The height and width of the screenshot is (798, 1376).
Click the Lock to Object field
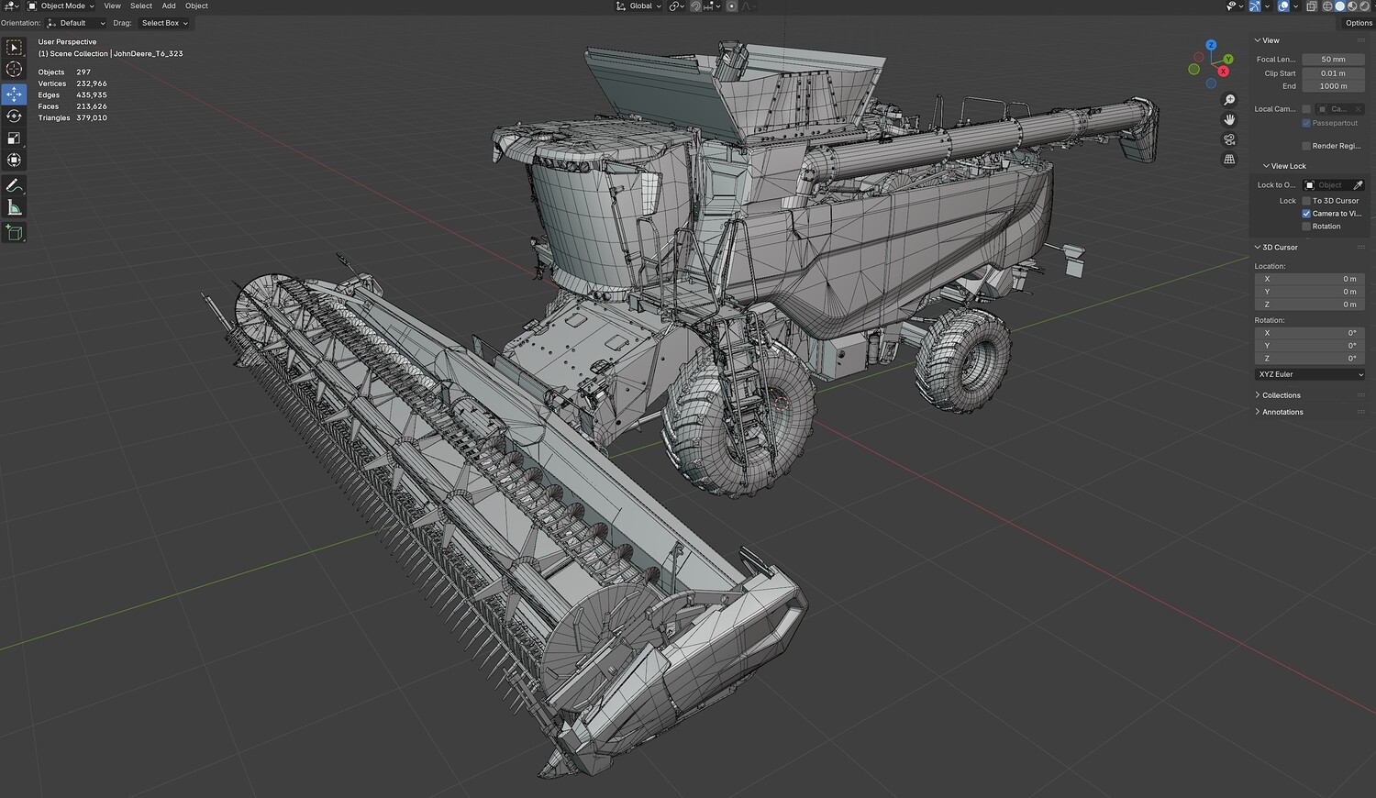pos(1327,185)
